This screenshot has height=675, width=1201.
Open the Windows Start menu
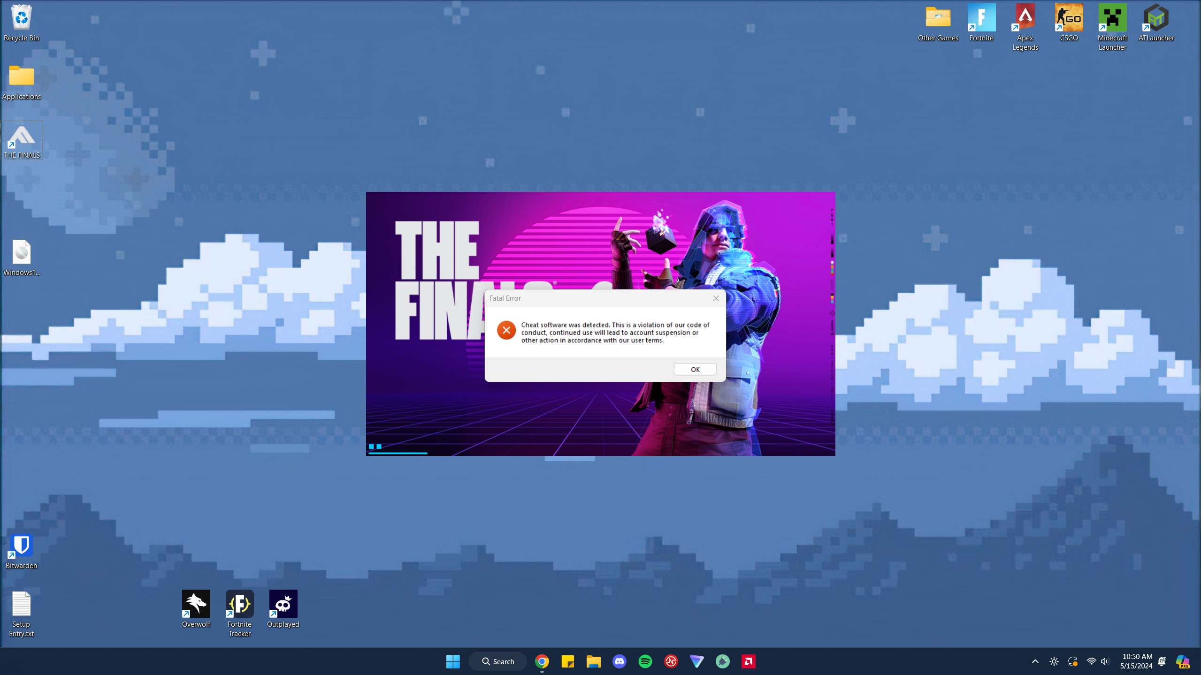(453, 661)
